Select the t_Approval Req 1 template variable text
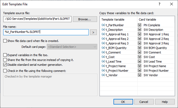This screenshot has height=108, width=178. (x=117, y=34)
